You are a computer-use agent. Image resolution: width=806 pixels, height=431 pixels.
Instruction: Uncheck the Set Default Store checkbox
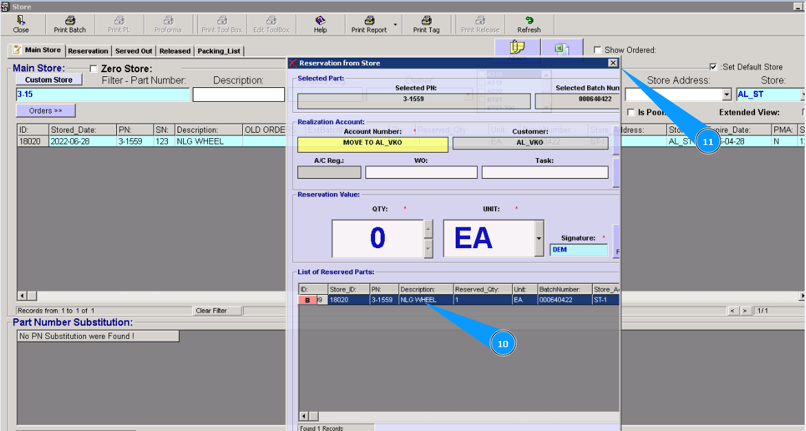pyautogui.click(x=713, y=67)
